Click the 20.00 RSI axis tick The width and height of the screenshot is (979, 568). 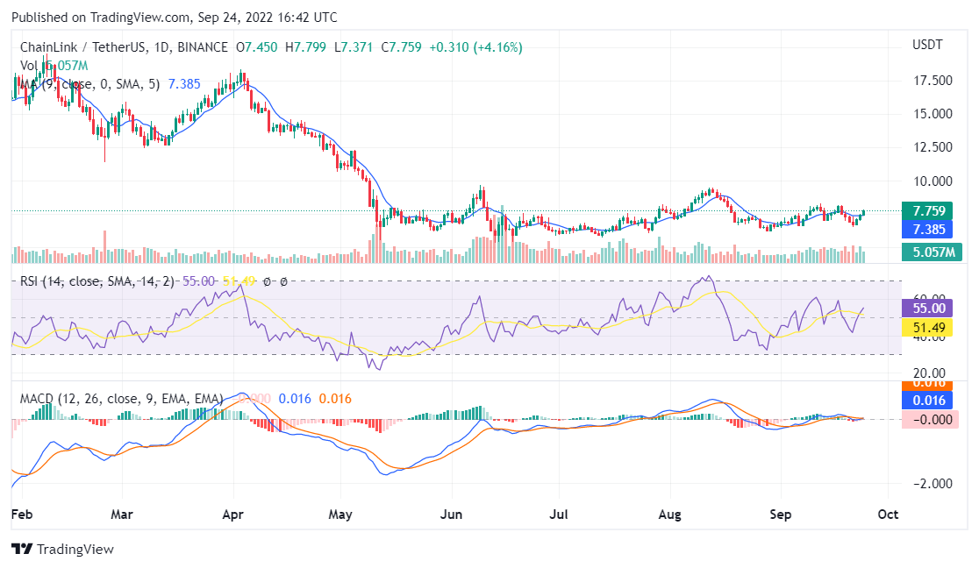click(x=929, y=374)
